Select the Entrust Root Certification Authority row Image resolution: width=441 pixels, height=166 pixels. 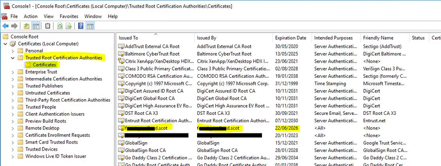[278, 121]
